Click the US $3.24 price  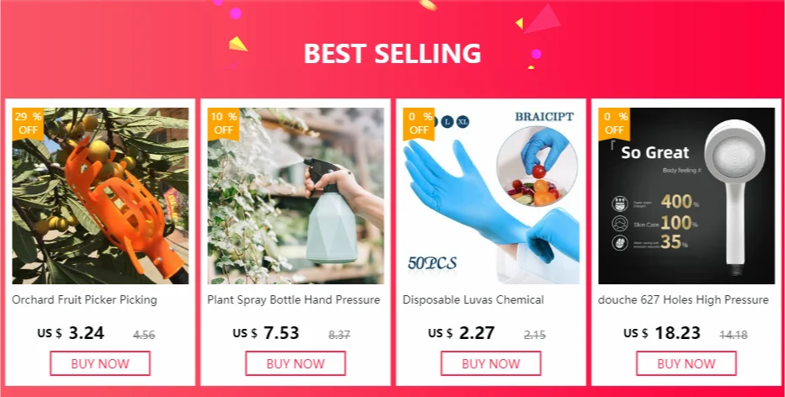(71, 333)
